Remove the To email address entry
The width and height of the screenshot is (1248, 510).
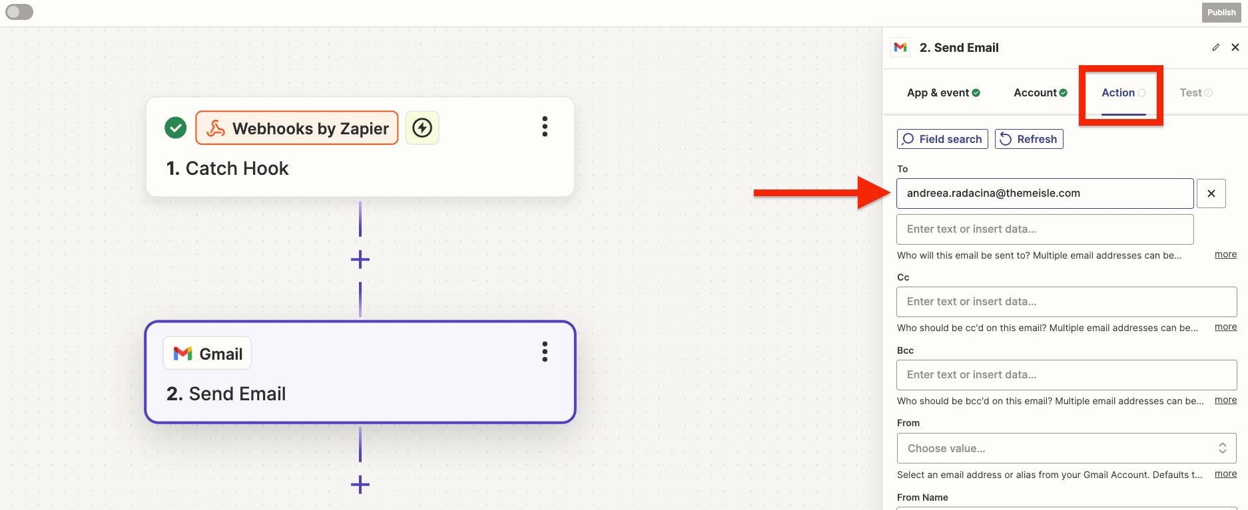1211,193
